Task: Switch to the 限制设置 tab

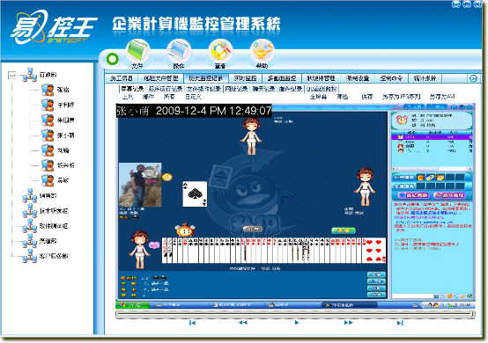Action: [358, 78]
